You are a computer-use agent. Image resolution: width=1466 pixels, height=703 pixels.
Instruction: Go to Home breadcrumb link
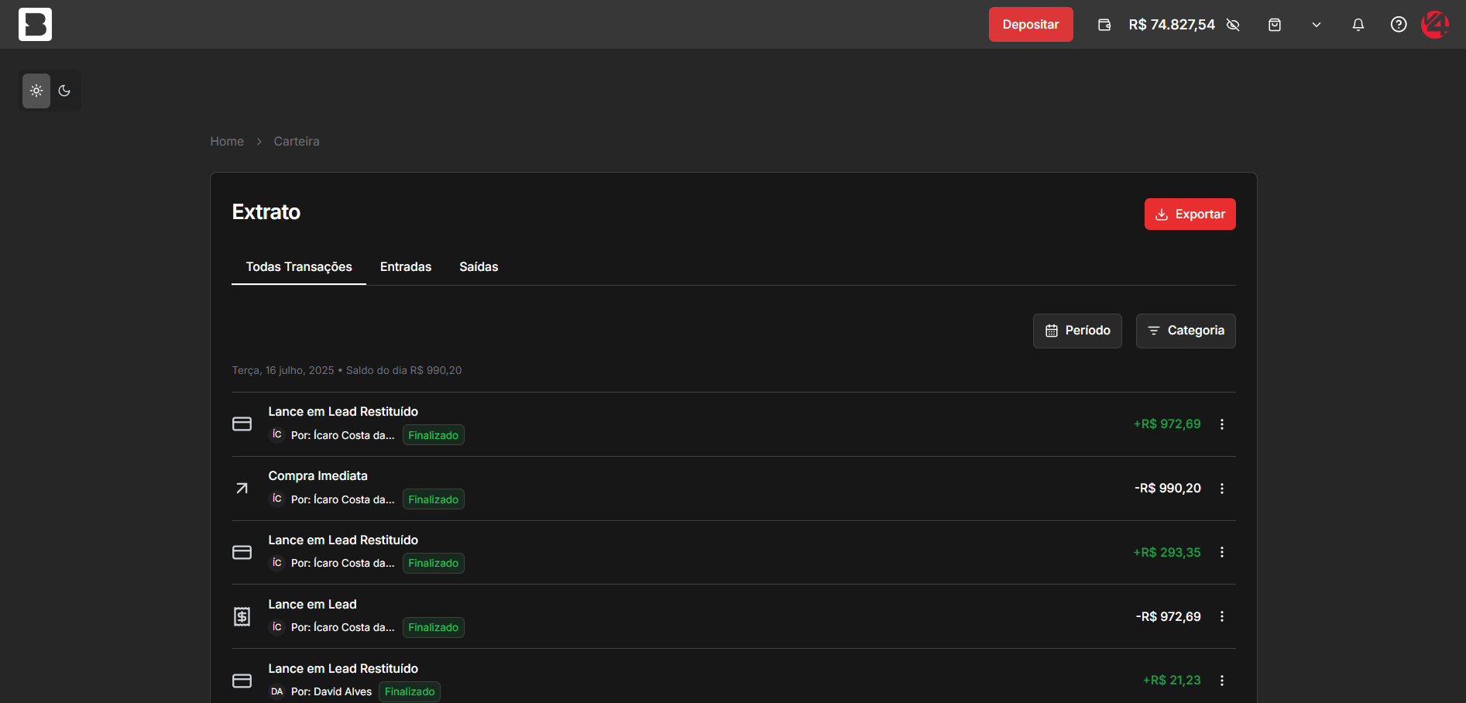(x=227, y=142)
